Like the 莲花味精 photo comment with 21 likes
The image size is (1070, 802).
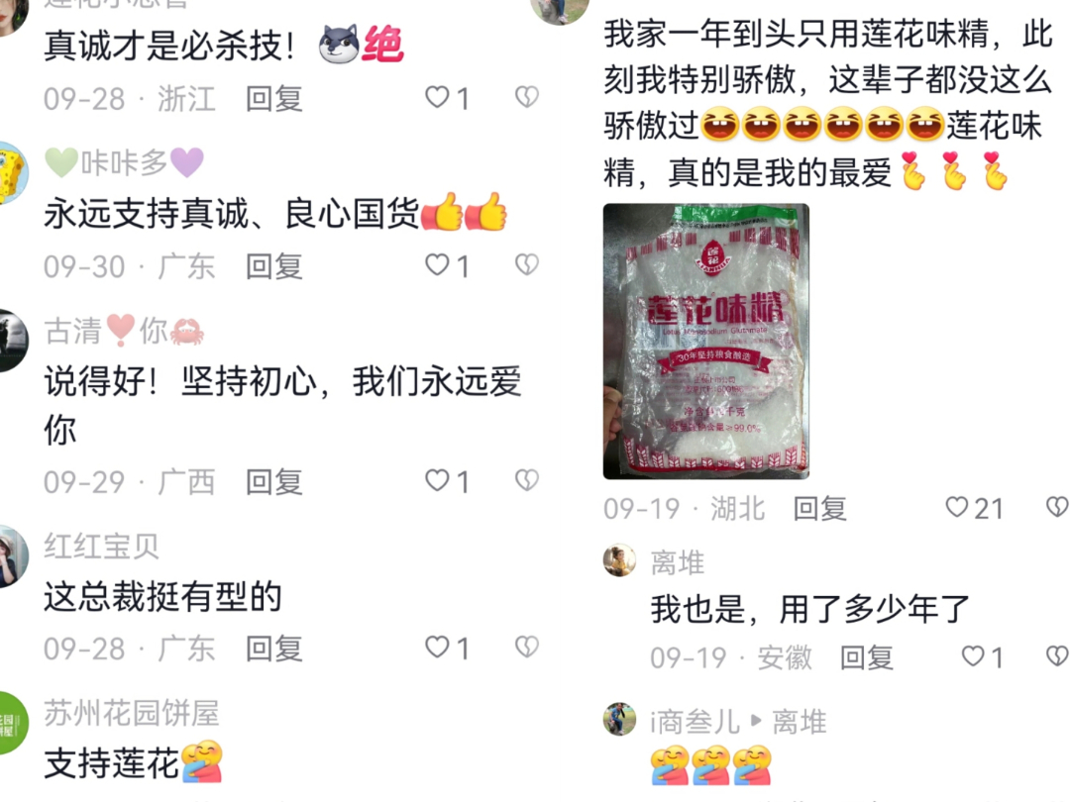(974, 508)
